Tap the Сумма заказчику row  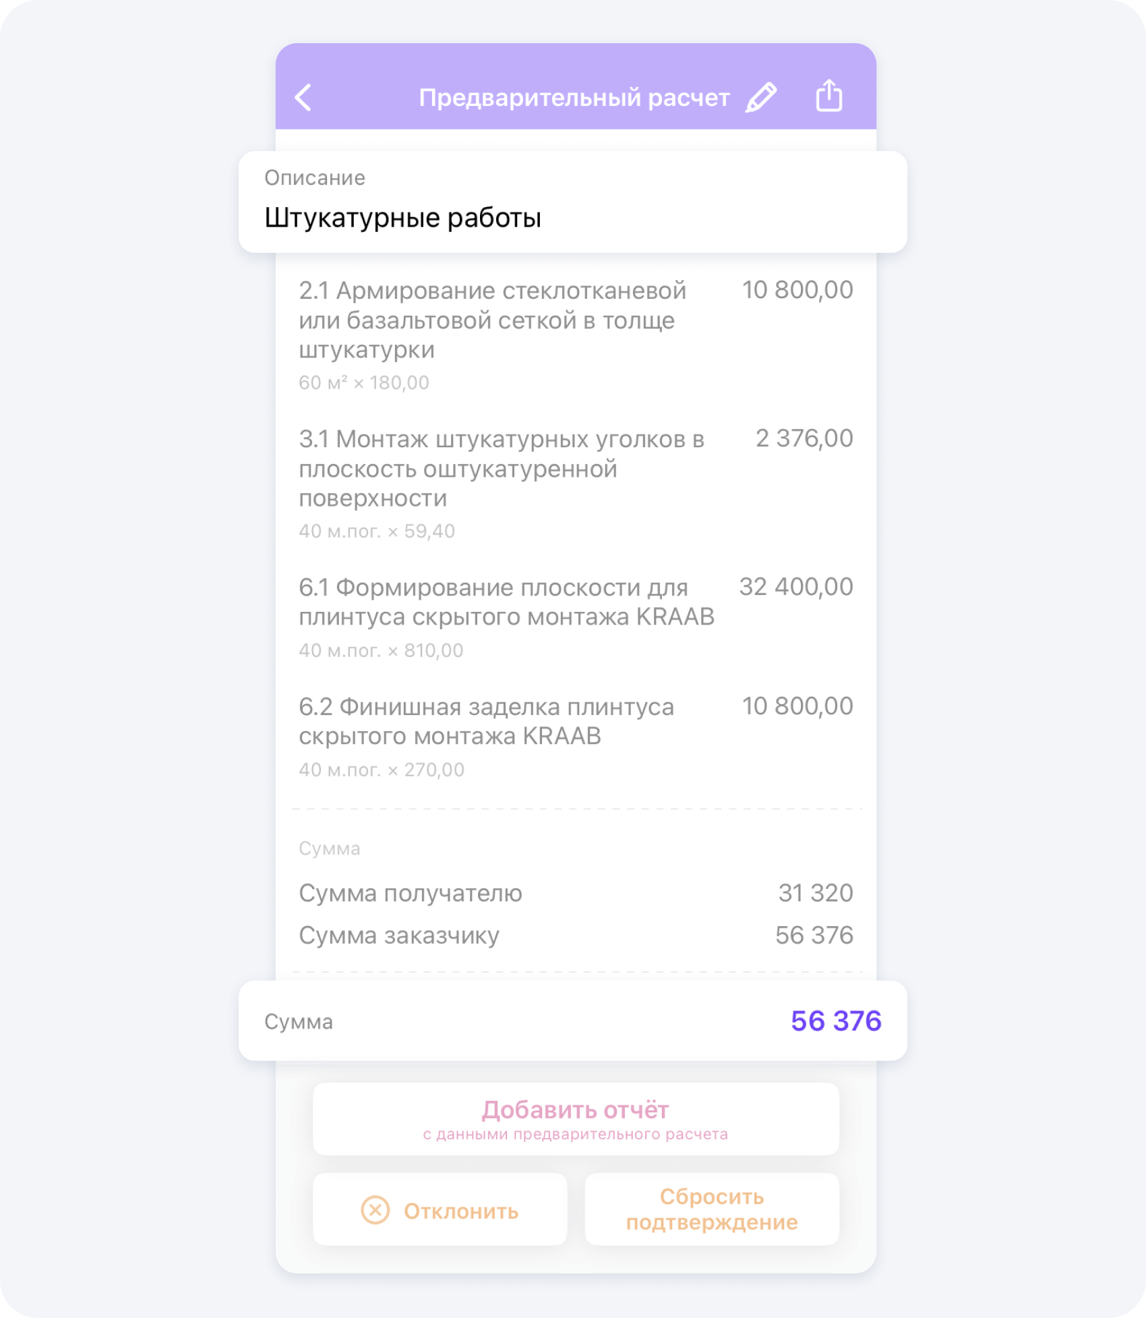click(x=575, y=936)
